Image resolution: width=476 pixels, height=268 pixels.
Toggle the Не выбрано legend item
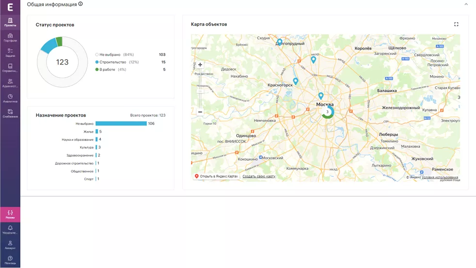(x=116, y=55)
